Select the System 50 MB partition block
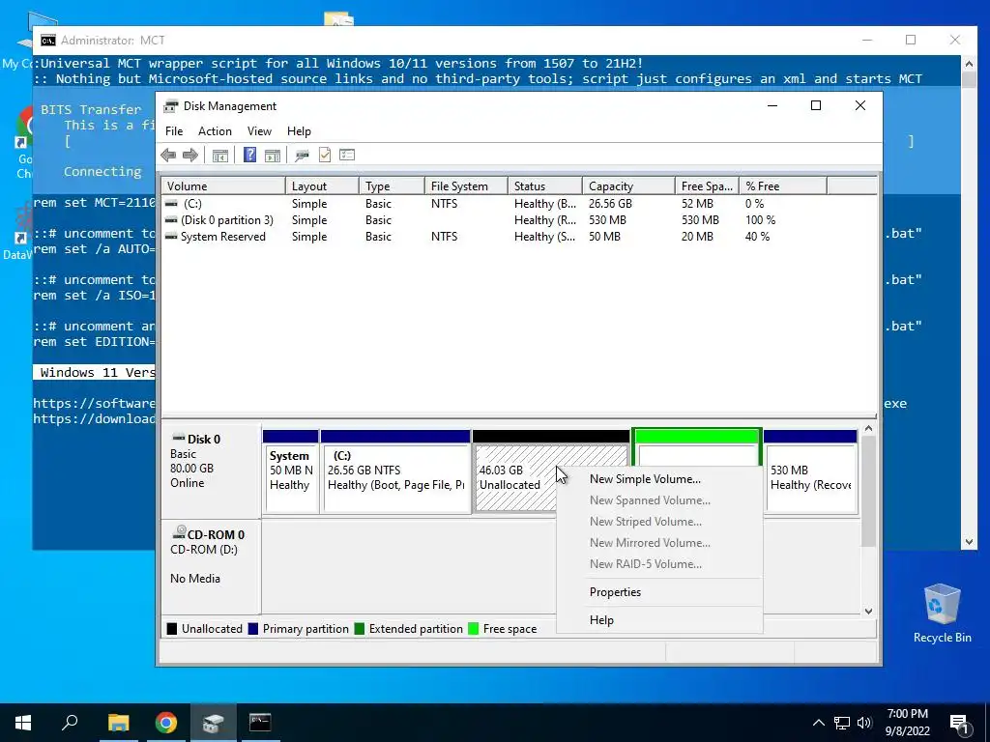 tap(290, 471)
